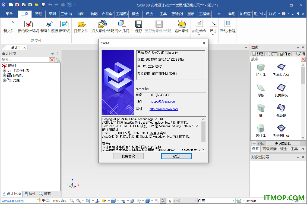Switch to the 特征 ribbon tab
Image resolution: width=307 pixels, height=204 pixels.
pyautogui.click(x=38, y=14)
